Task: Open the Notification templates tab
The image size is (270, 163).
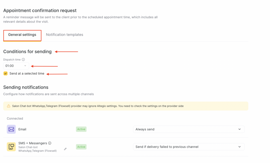Action: [64, 35]
